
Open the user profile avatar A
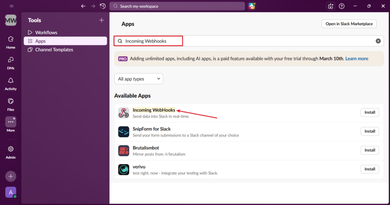point(11,192)
